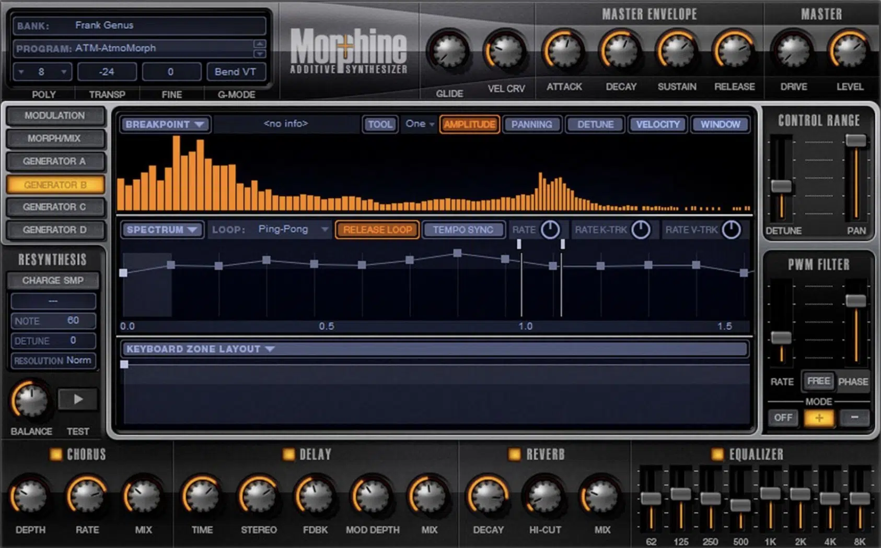Click the Tool button
Viewport: 881px width, 548px height.
pyautogui.click(x=380, y=124)
